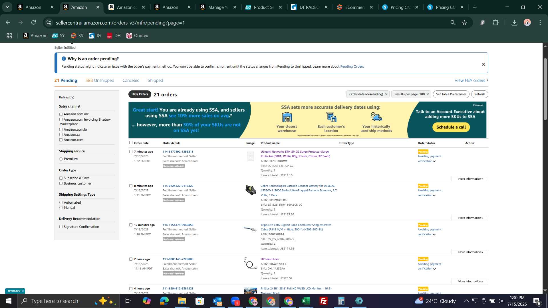Click Hide Filters button

coord(140,94)
